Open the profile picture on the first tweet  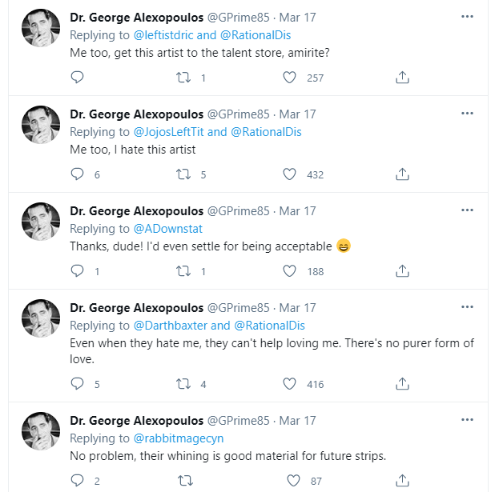pyautogui.click(x=41, y=28)
